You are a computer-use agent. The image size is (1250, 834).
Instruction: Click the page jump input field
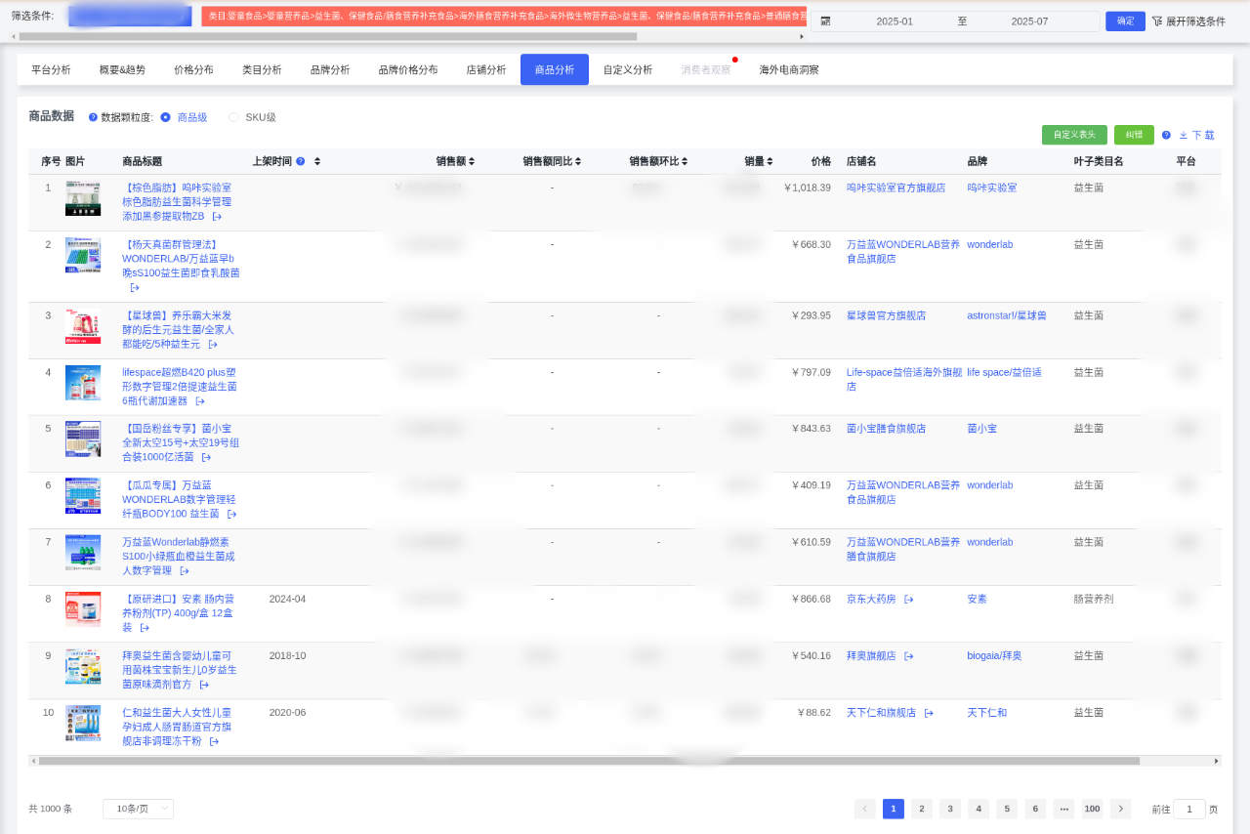[x=1188, y=809]
